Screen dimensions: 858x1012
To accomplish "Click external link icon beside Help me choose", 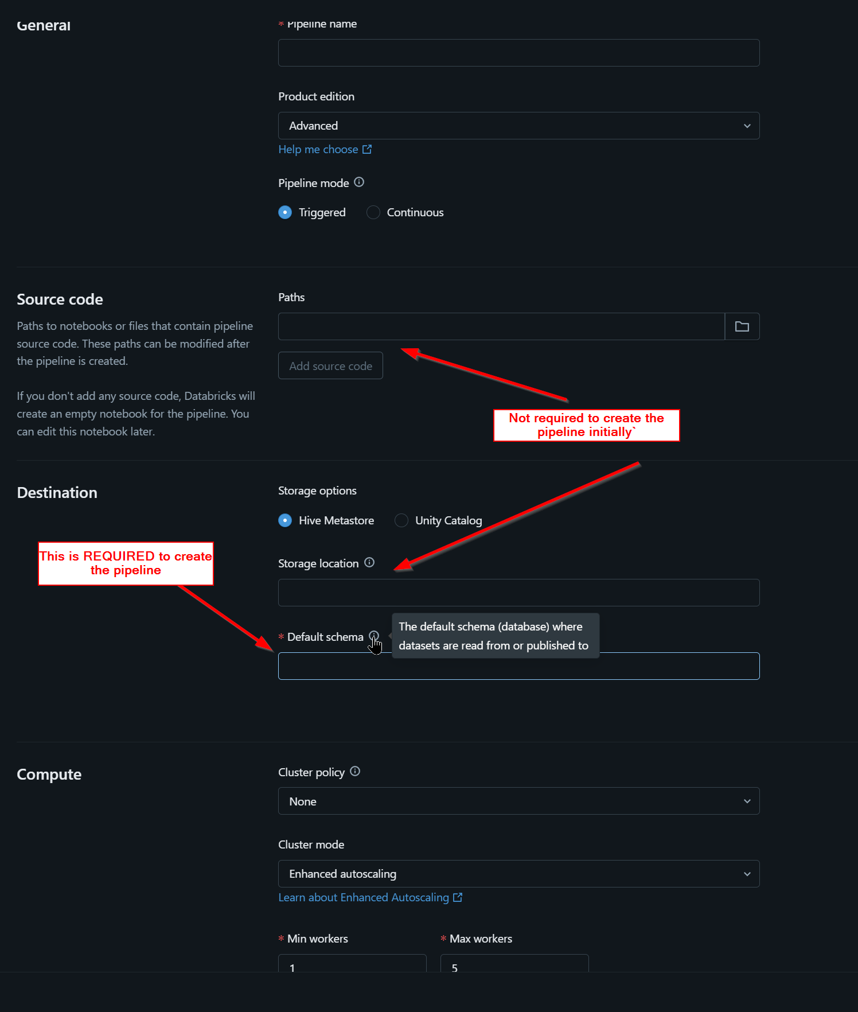I will pos(367,149).
